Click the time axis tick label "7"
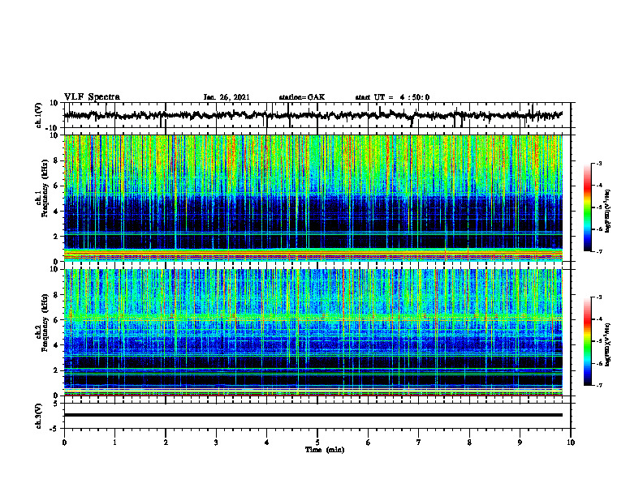Screen dimensions: 643x496 [x=419, y=443]
